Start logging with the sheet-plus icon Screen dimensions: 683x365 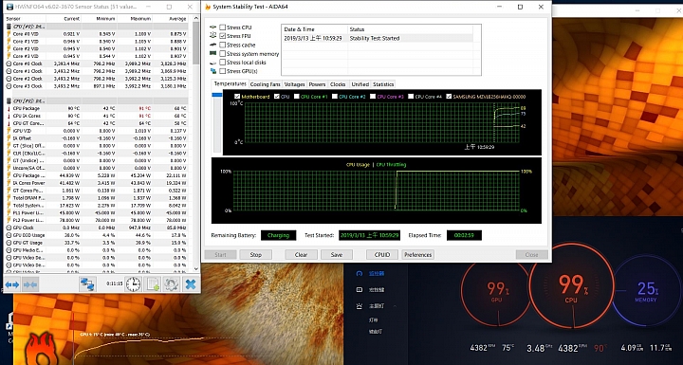coord(153,284)
